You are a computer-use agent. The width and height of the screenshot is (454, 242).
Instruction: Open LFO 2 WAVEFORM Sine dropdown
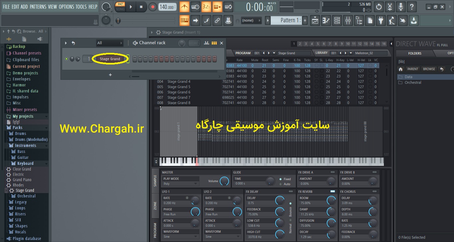pos(222,236)
